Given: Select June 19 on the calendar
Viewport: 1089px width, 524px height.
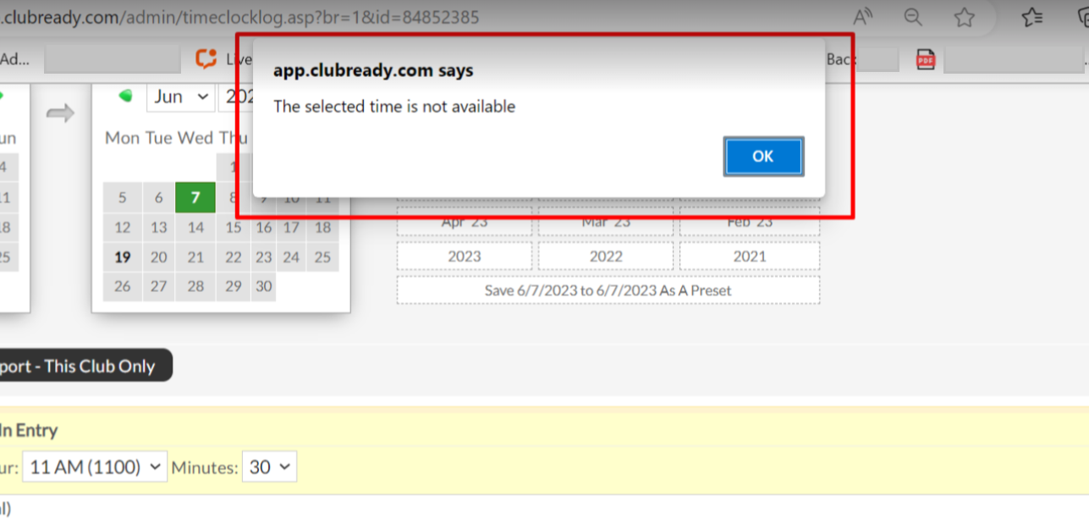Looking at the screenshot, I should pos(122,256).
